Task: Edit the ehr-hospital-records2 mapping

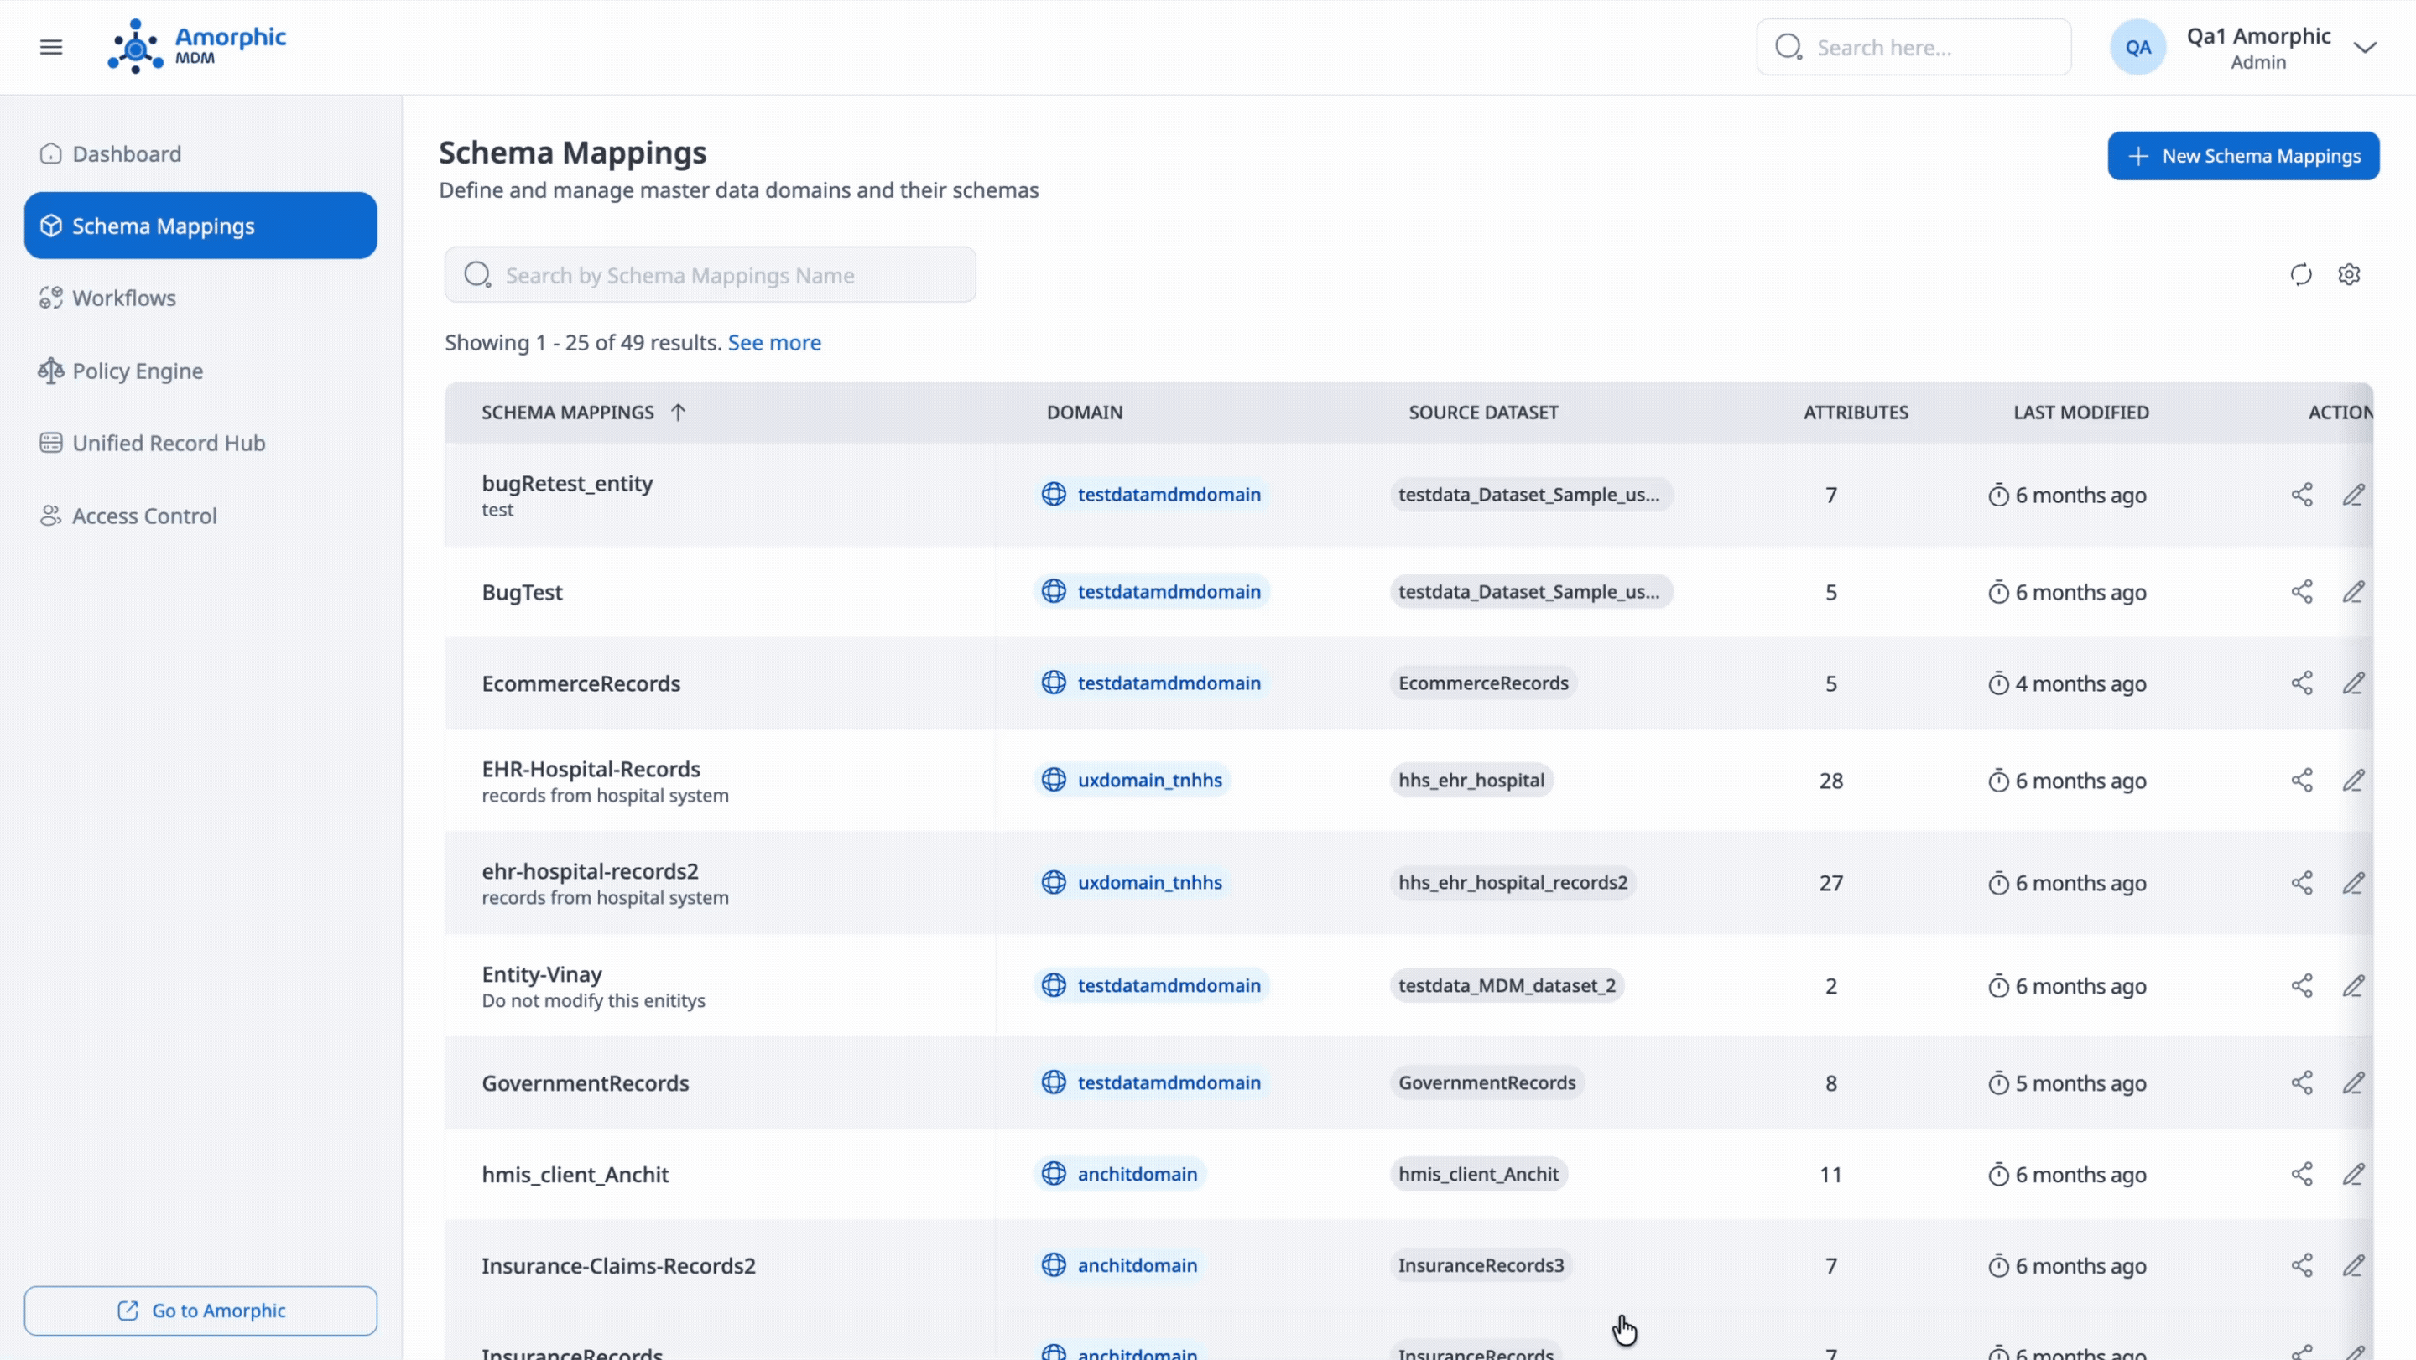Action: point(2353,882)
